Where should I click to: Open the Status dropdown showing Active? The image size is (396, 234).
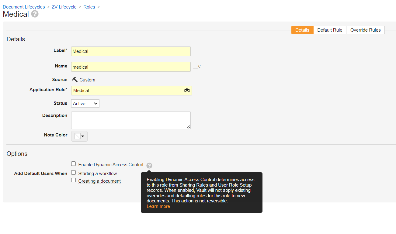(x=85, y=104)
